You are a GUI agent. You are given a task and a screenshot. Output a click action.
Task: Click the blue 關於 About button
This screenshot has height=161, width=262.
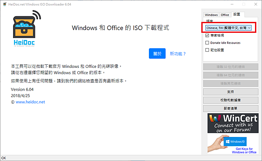pyautogui.click(x=157, y=53)
